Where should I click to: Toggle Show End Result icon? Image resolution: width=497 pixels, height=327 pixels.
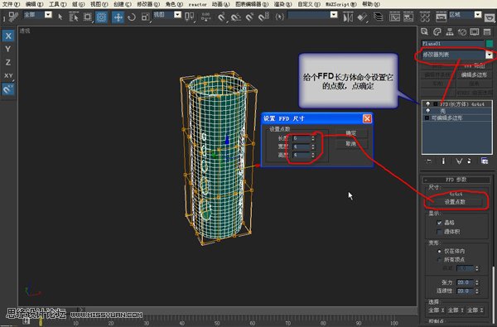[x=443, y=161]
